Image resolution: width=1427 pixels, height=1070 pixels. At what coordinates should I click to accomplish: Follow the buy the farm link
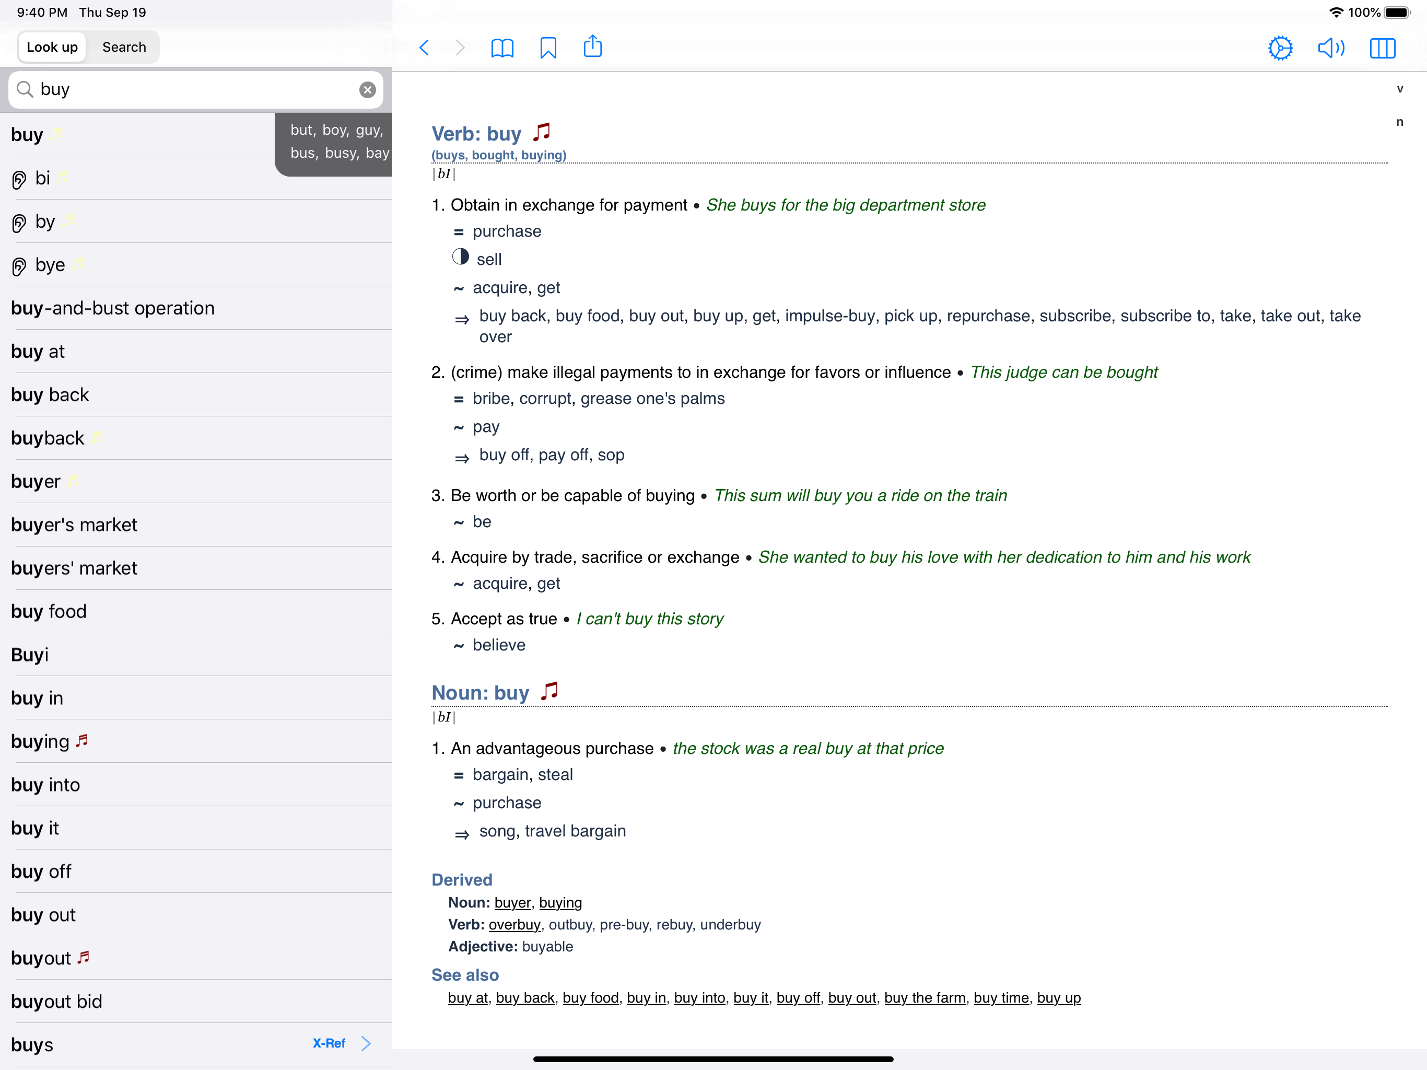(x=925, y=998)
